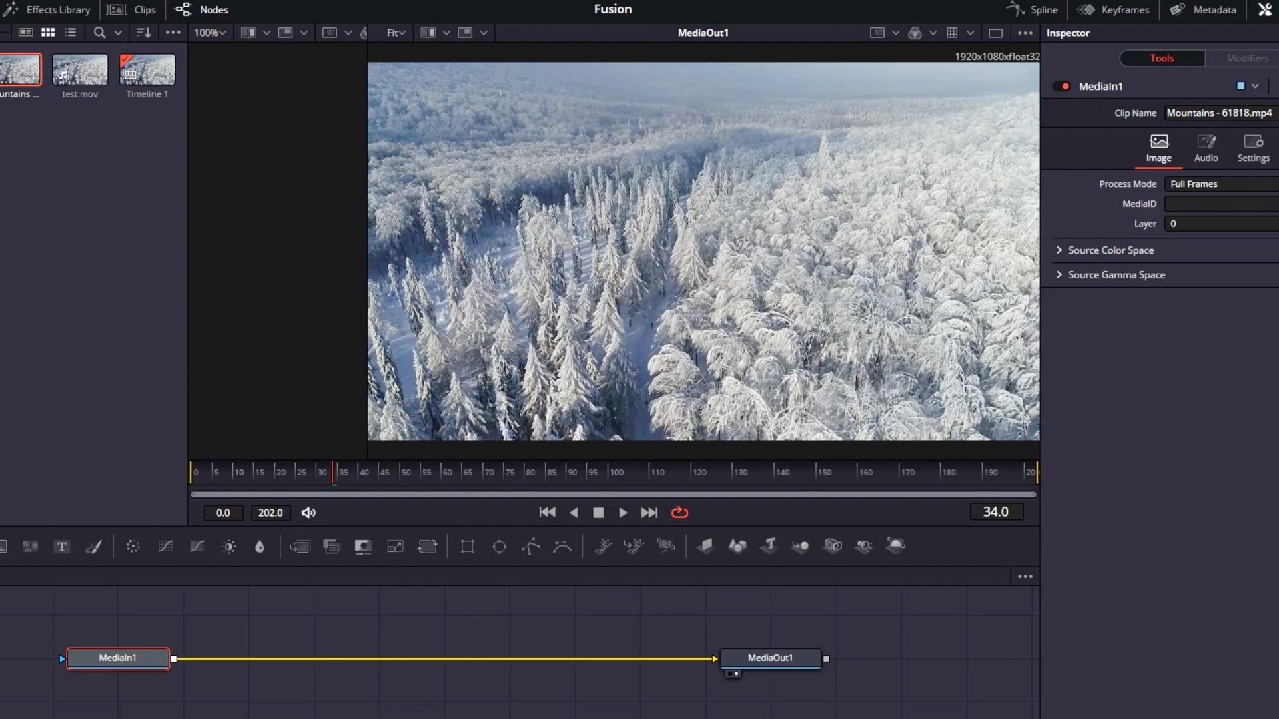Add a Rectangle mask tool
The image size is (1279, 719).
point(467,547)
